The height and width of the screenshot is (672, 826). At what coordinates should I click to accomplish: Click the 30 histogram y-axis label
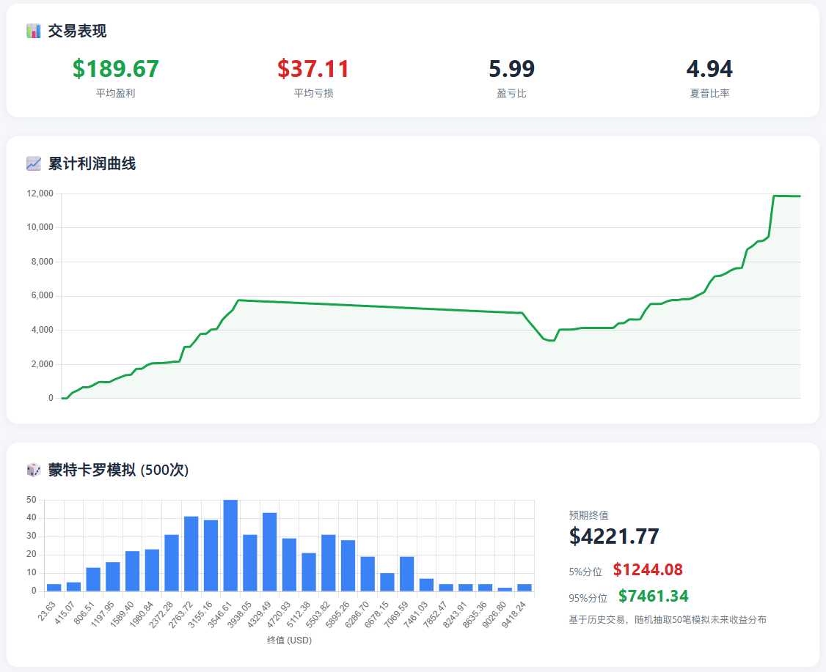pos(32,536)
